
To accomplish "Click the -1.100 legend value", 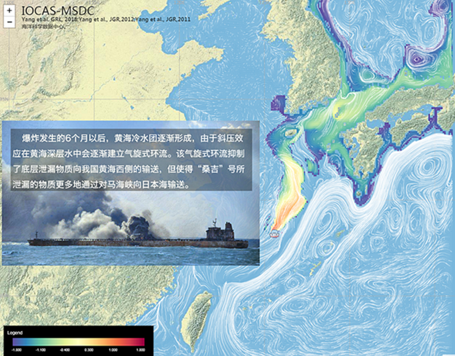I will (40, 350).
